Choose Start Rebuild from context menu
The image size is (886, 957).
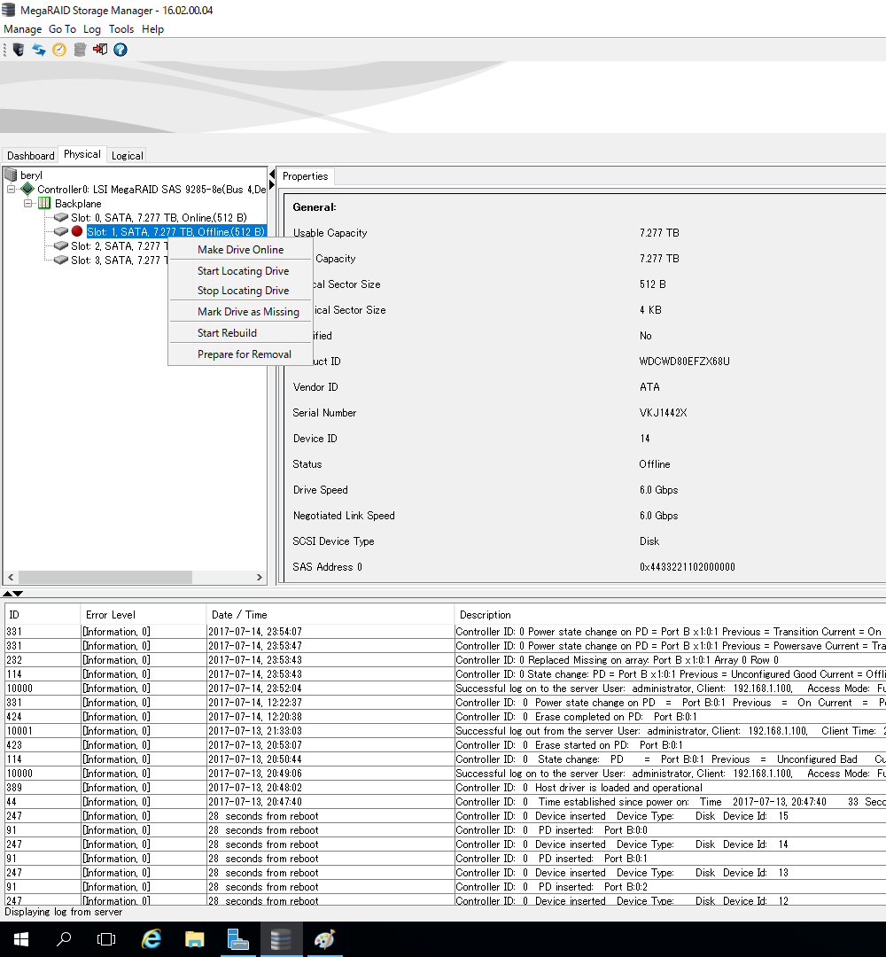227,332
